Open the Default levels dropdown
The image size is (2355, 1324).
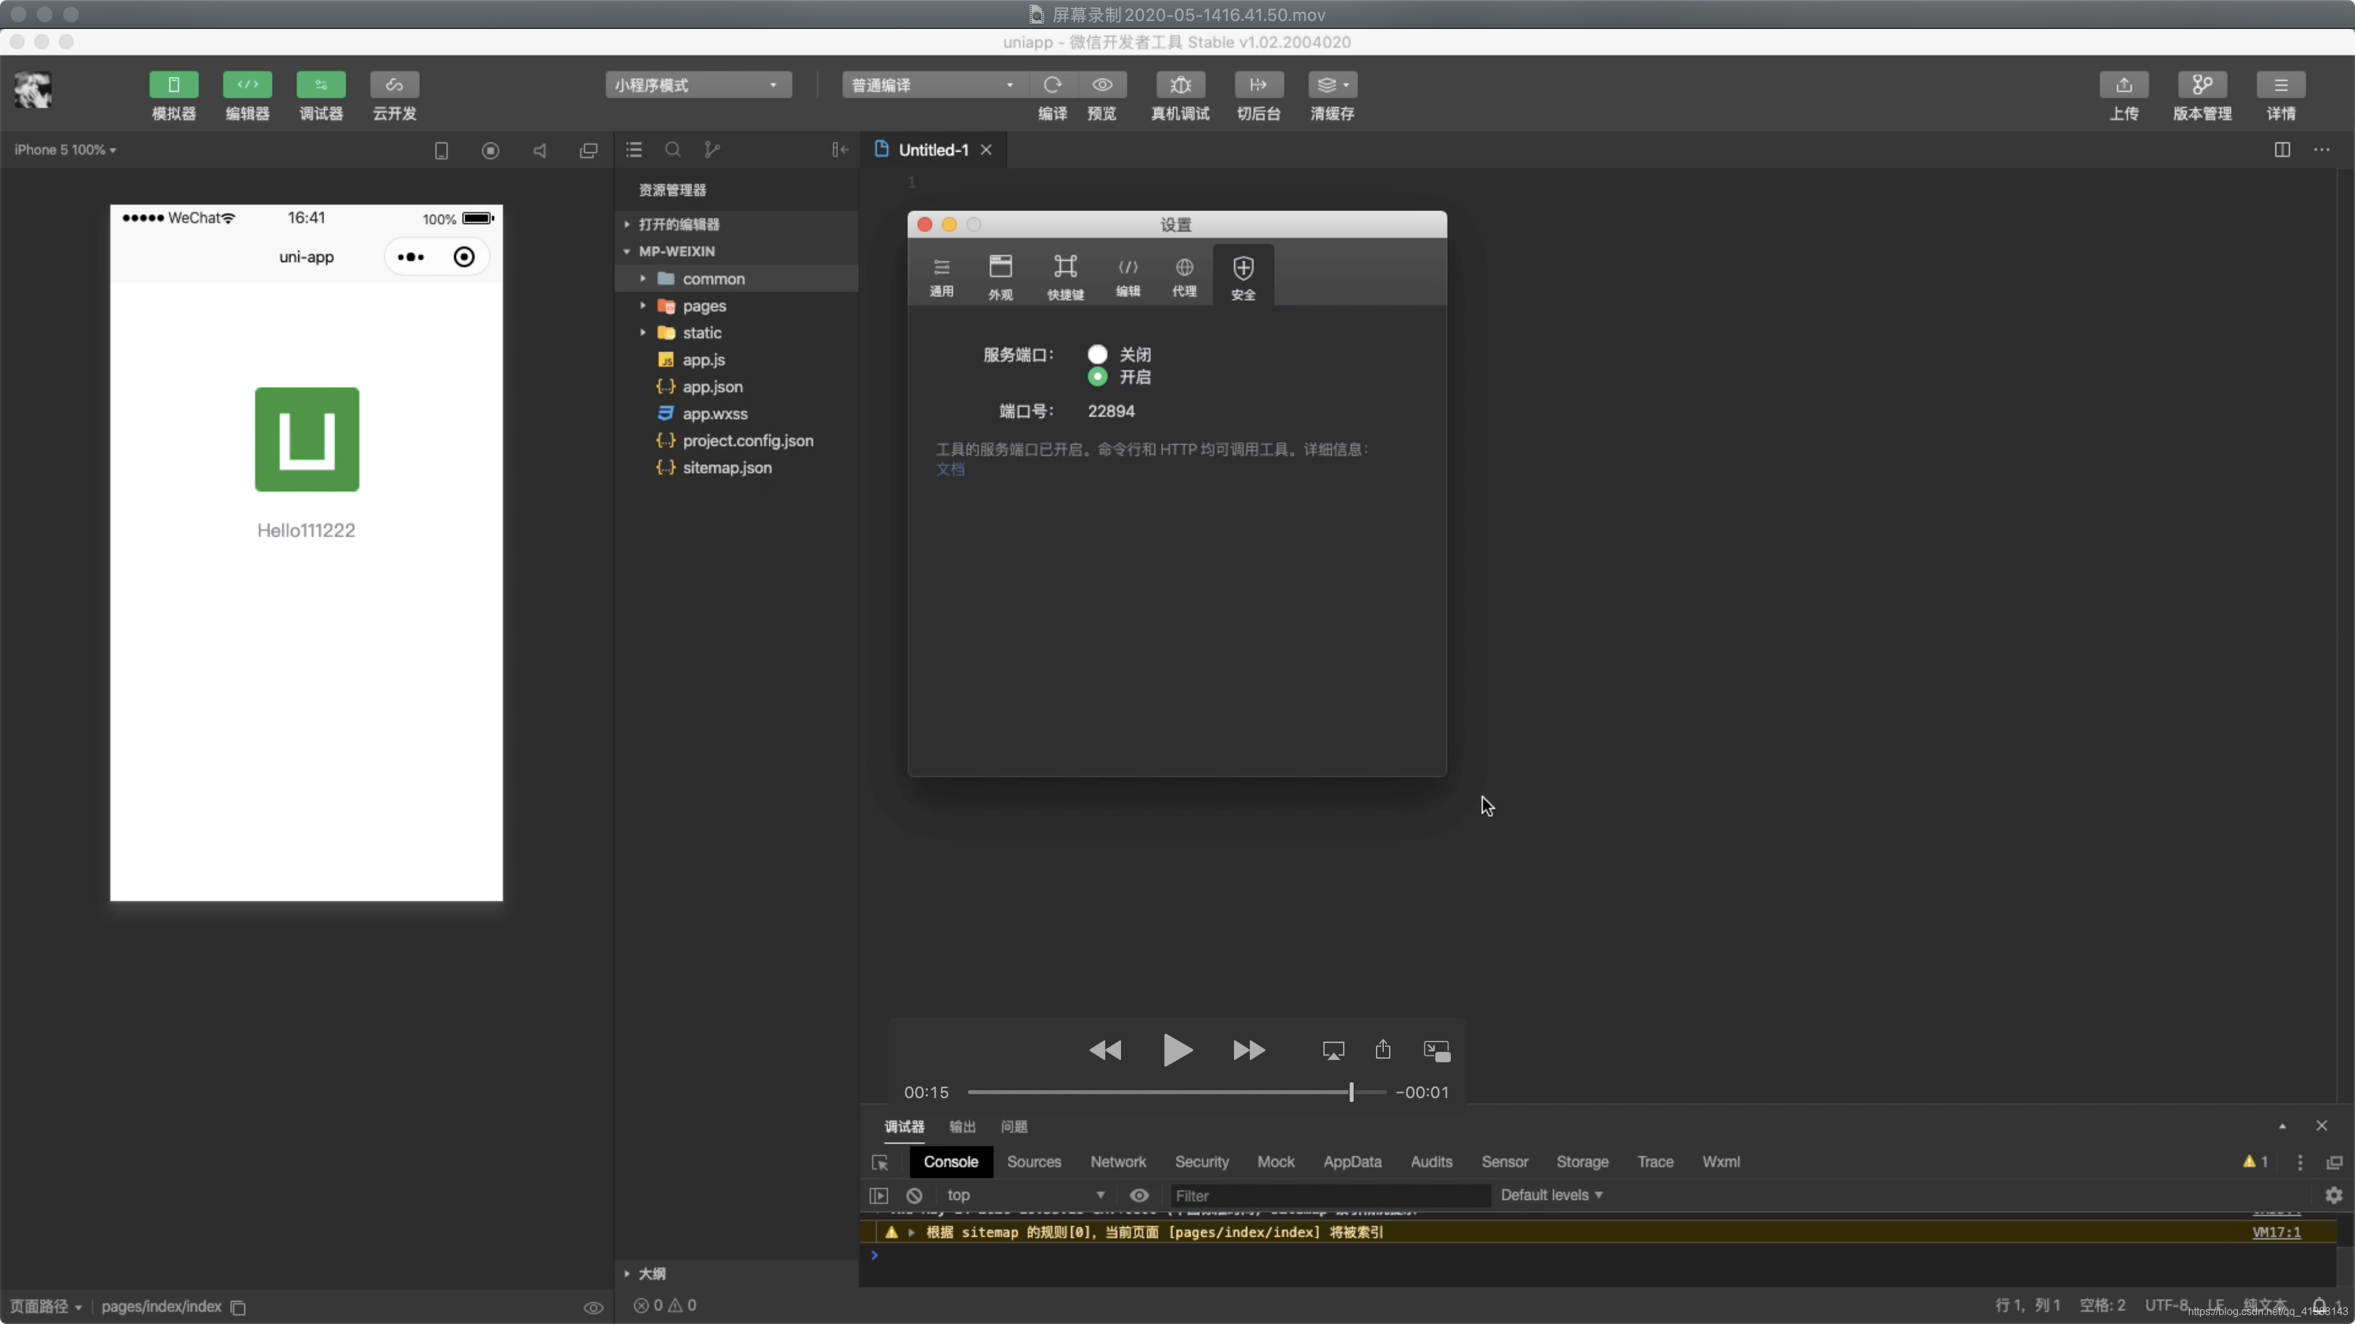[x=1551, y=1195]
